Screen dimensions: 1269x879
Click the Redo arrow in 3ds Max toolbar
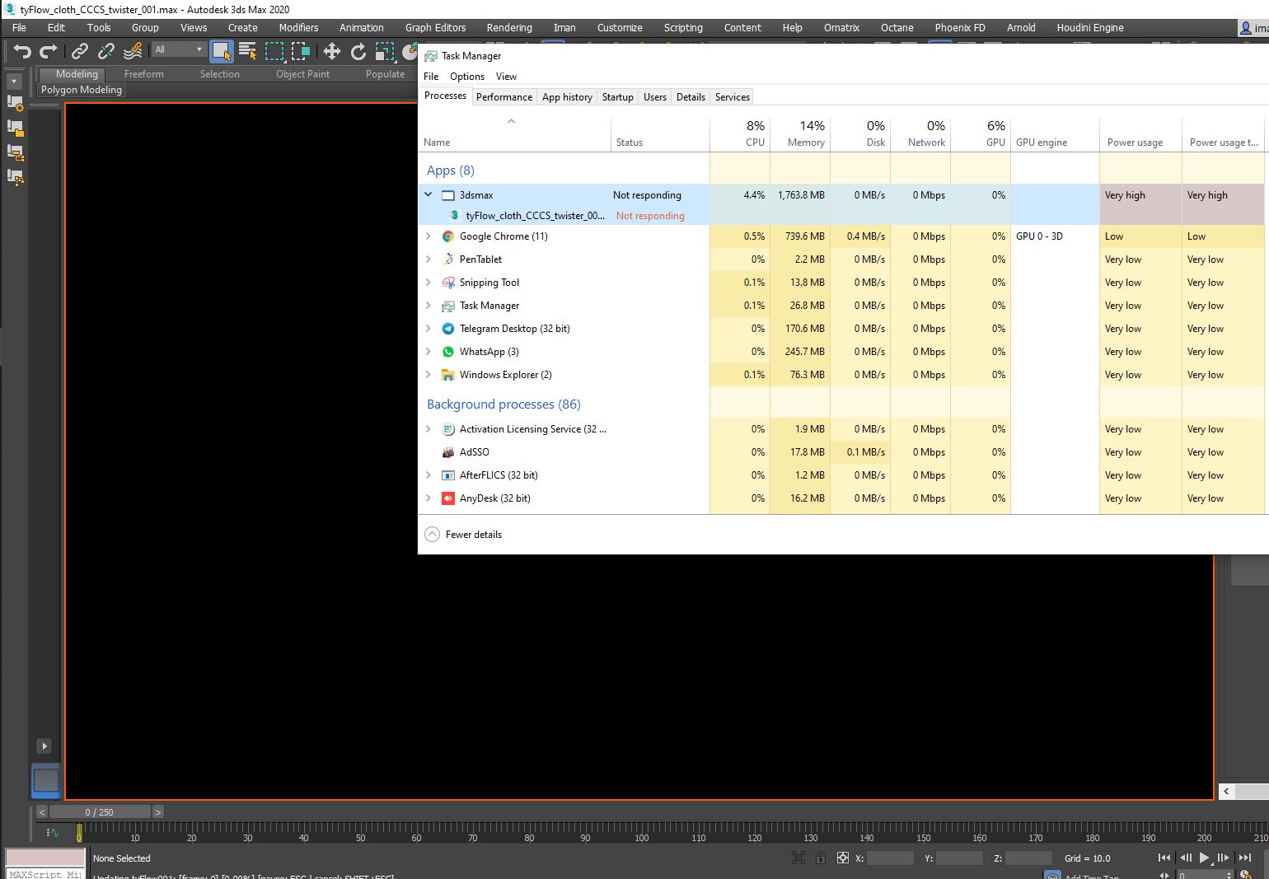tap(49, 52)
